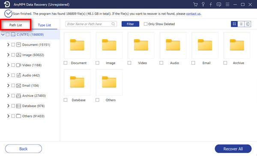Click the Image type icon in sidebar
This screenshot has width=257, height=156.
(x=18, y=55)
